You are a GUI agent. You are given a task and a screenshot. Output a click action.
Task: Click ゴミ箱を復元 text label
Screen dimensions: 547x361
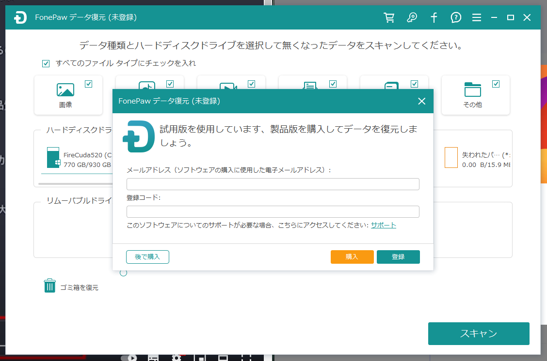79,287
